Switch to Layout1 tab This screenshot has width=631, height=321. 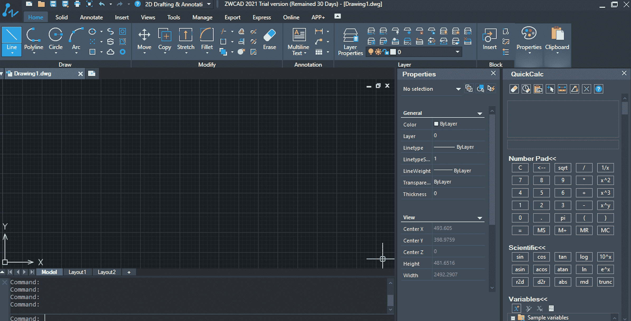point(77,272)
